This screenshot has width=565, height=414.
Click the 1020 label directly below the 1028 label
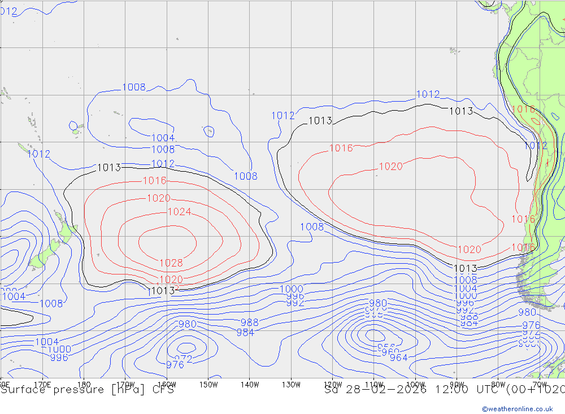(x=171, y=280)
